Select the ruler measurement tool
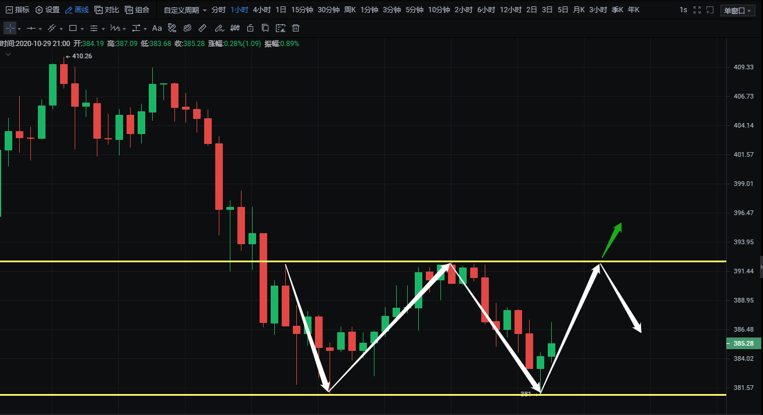 (202, 28)
